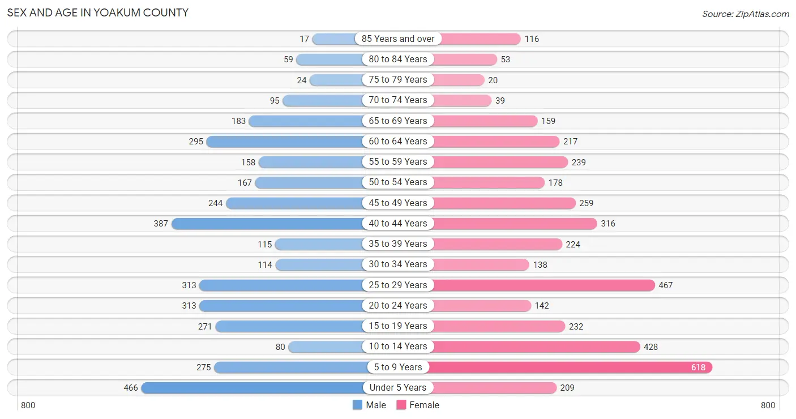The image size is (796, 419).
Task: Click the Male legend color swatch
Action: coord(357,405)
